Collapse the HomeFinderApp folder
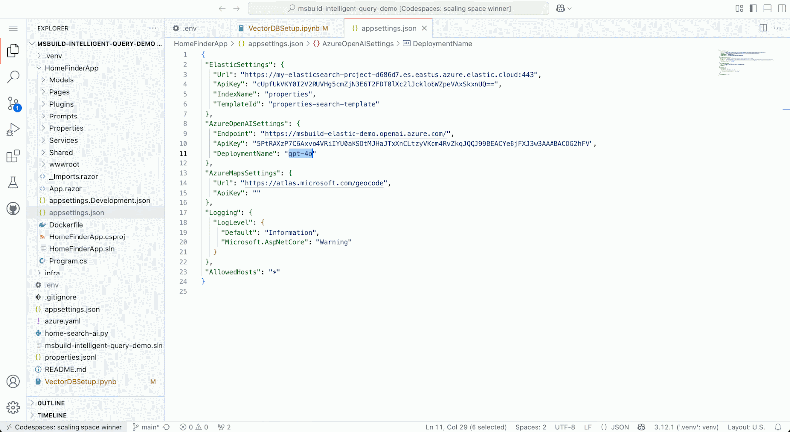This screenshot has height=432, width=790. point(72,68)
